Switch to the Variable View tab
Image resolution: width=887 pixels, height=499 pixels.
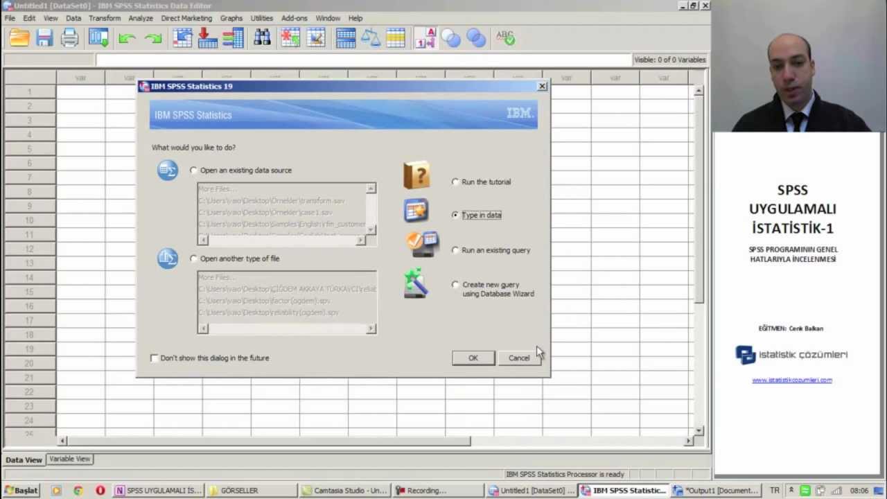(69, 459)
